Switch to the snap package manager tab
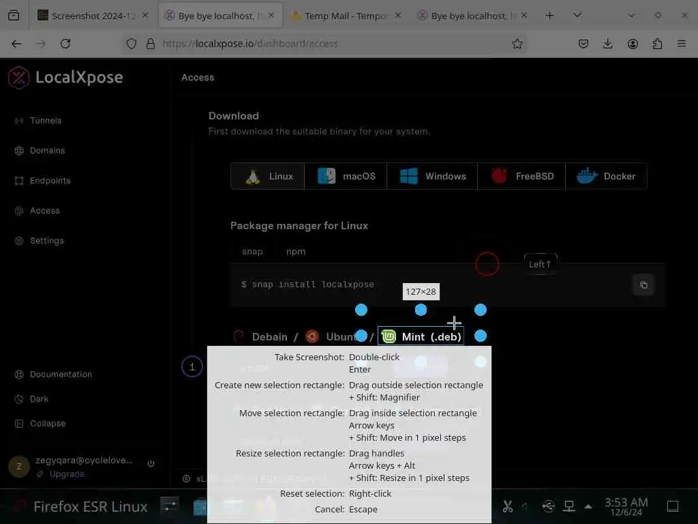 click(252, 252)
